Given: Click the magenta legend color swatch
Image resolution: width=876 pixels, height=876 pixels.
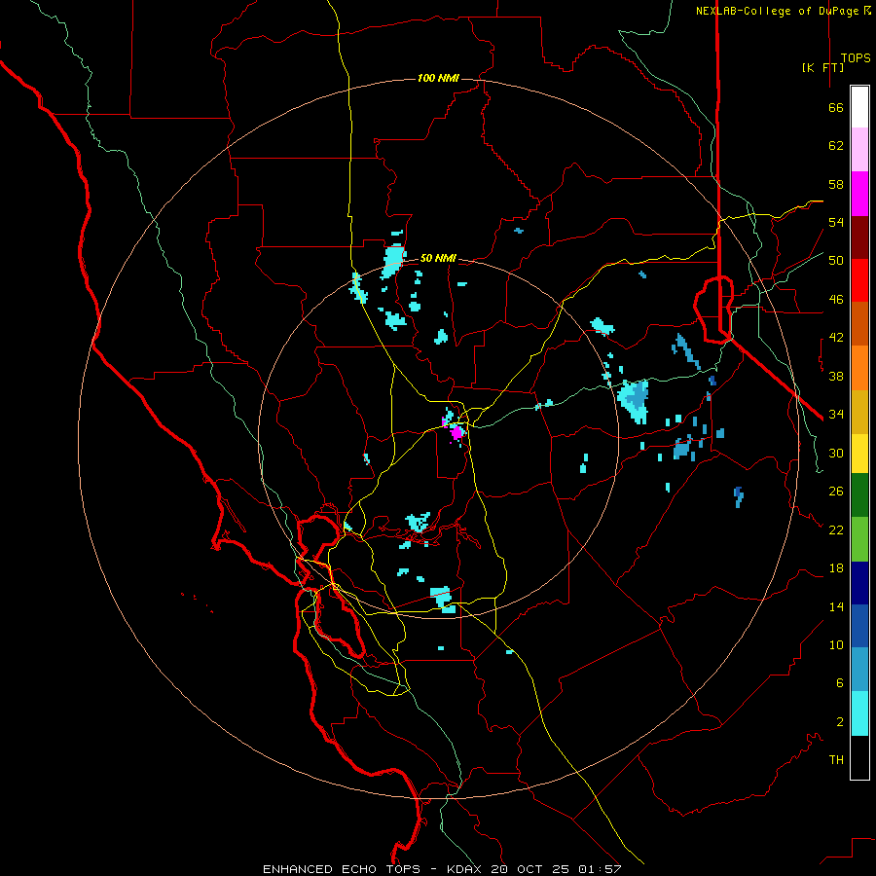Looking at the screenshot, I should [x=859, y=194].
